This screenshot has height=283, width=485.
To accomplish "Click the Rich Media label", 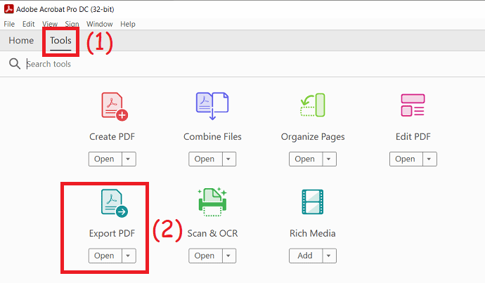I will pos(312,233).
